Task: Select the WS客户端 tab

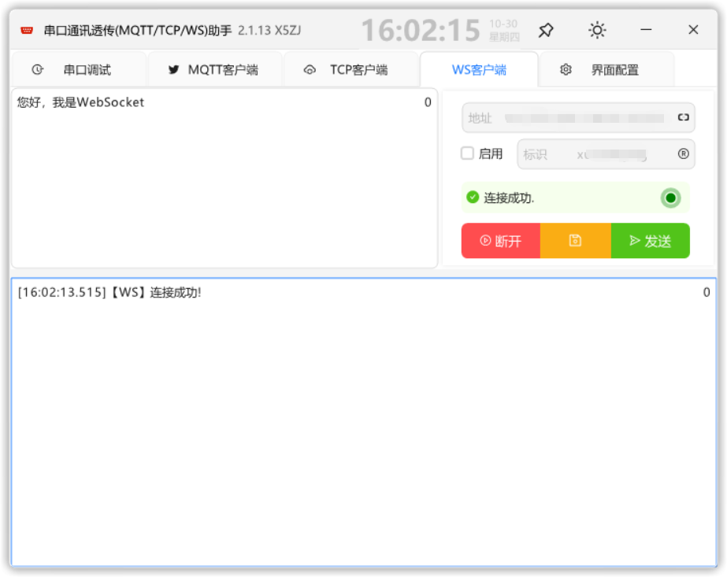Action: pyautogui.click(x=479, y=69)
